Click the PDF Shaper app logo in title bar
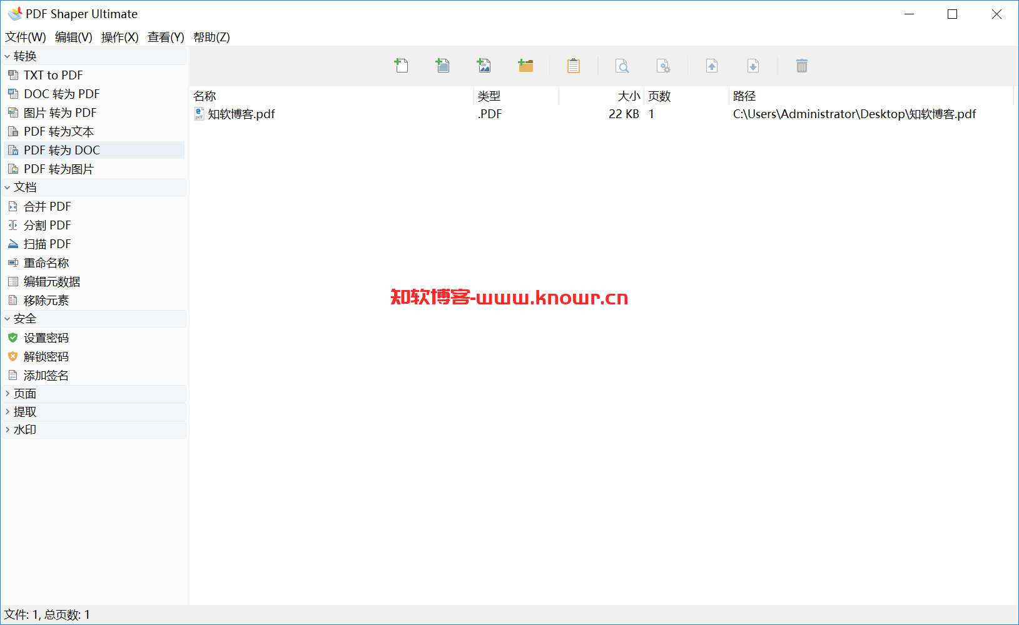 (15, 14)
